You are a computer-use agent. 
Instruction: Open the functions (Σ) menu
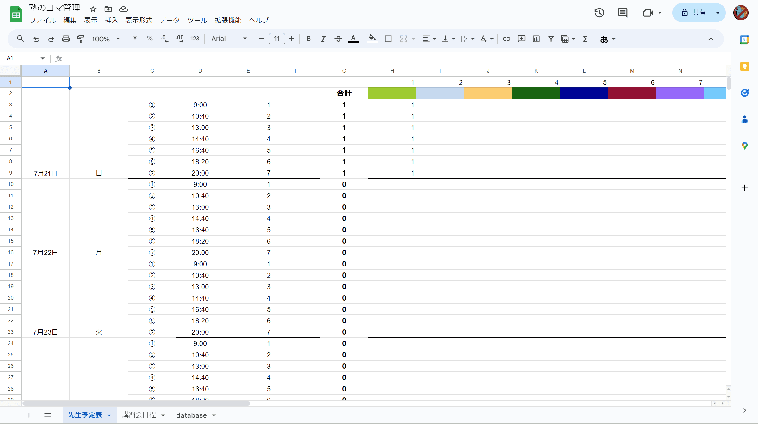585,39
